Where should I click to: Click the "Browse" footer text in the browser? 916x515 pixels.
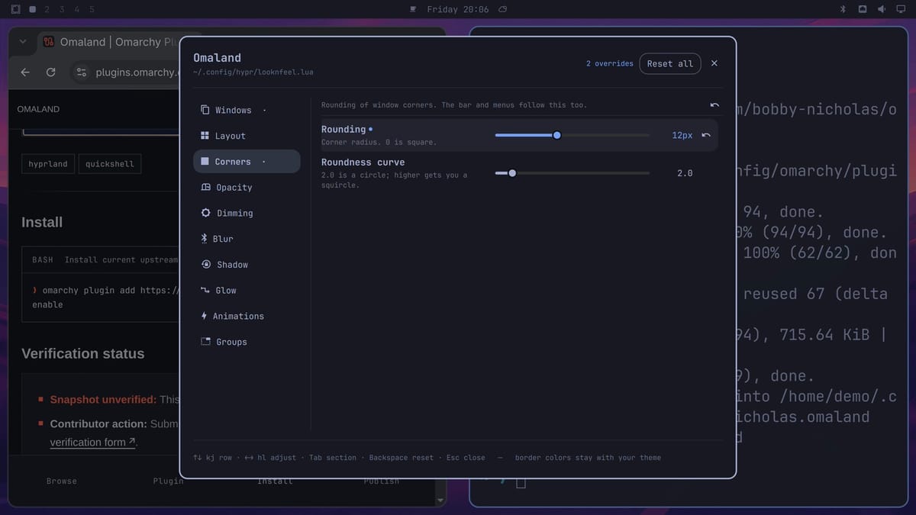[x=62, y=481]
